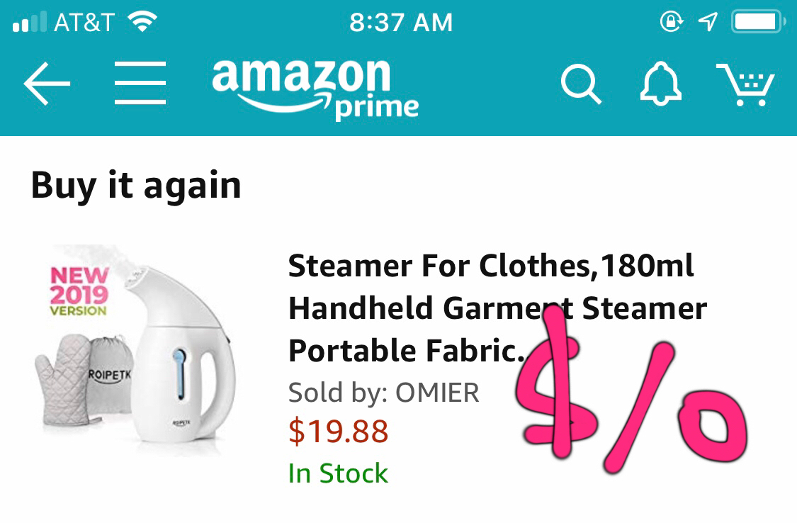The width and height of the screenshot is (797, 523).
Task: Tap the location services arrow icon
Action: coord(706,23)
